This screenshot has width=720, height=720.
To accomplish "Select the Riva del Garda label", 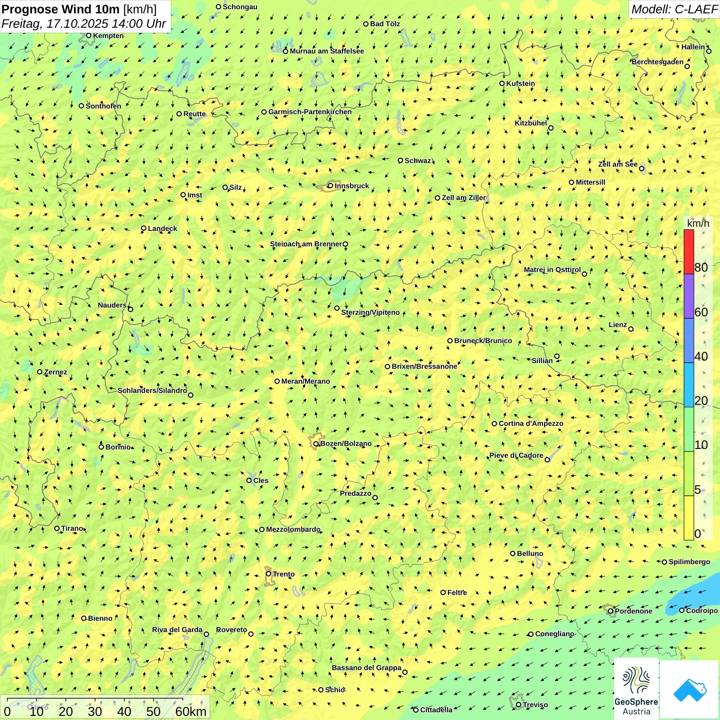I will point(177,629).
